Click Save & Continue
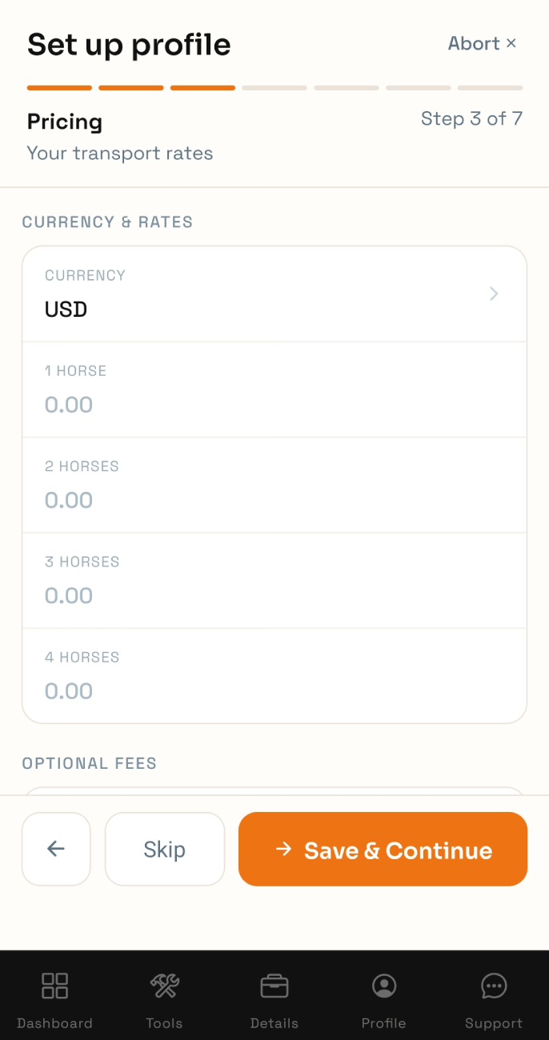 pyautogui.click(x=383, y=849)
